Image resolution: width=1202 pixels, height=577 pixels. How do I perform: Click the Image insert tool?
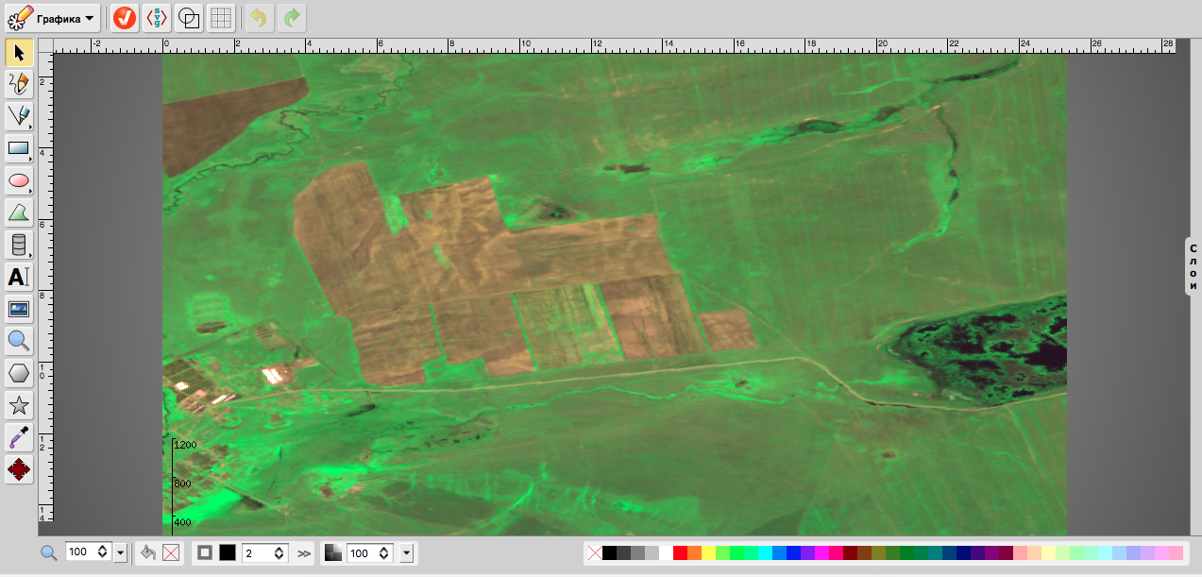tap(19, 309)
